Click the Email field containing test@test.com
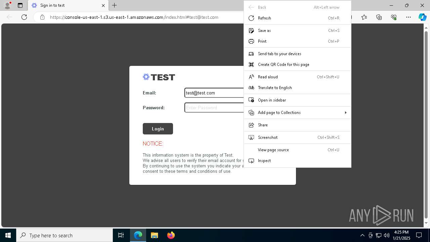The height and width of the screenshot is (242, 430). point(214,93)
